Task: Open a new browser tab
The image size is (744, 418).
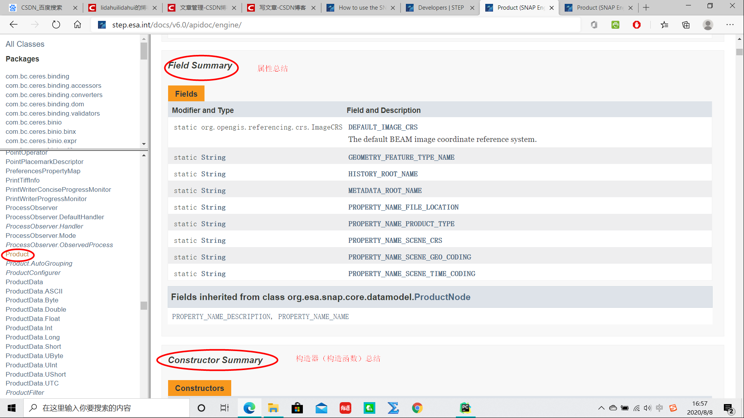Action: coord(646,8)
